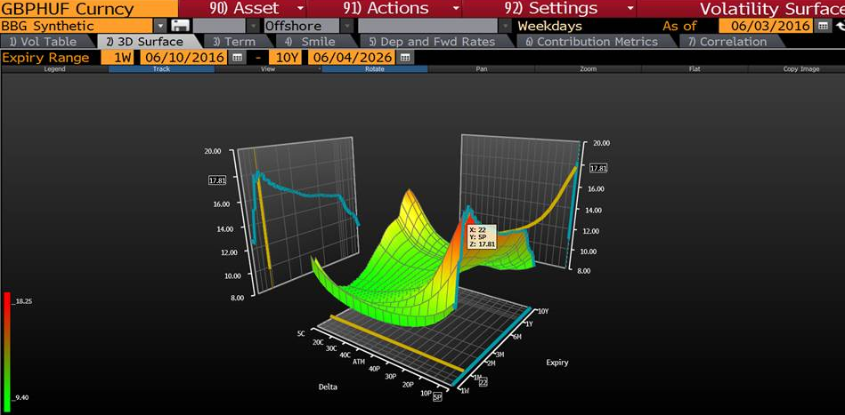The image size is (845, 415).
Task: Click the boxed 22 expiry marker
Action: (483, 383)
